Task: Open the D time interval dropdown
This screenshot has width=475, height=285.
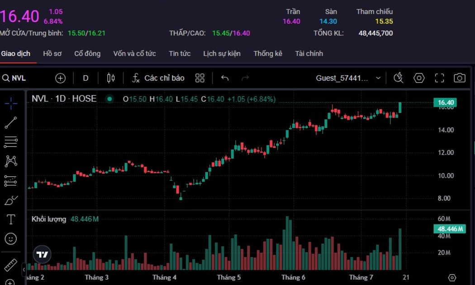Action: point(85,78)
